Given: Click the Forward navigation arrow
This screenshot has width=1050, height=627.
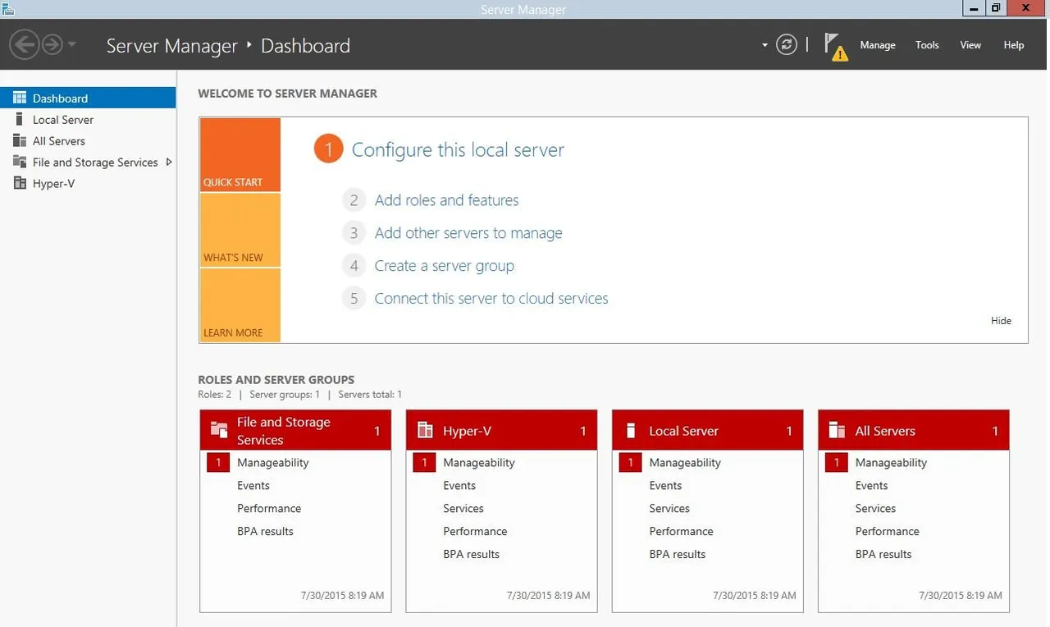Looking at the screenshot, I should pos(52,44).
